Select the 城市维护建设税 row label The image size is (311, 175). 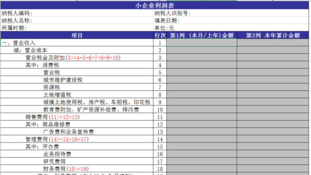(x=77, y=80)
